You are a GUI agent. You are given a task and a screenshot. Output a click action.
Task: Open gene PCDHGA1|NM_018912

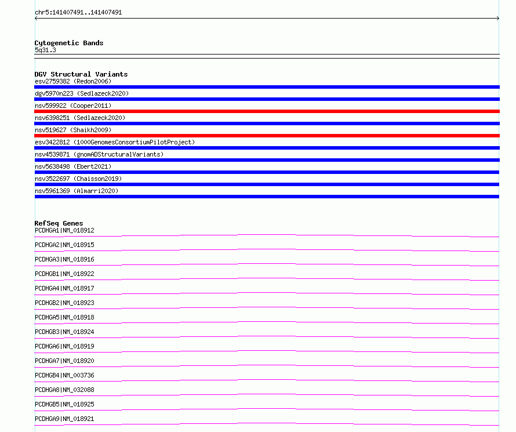point(64,230)
